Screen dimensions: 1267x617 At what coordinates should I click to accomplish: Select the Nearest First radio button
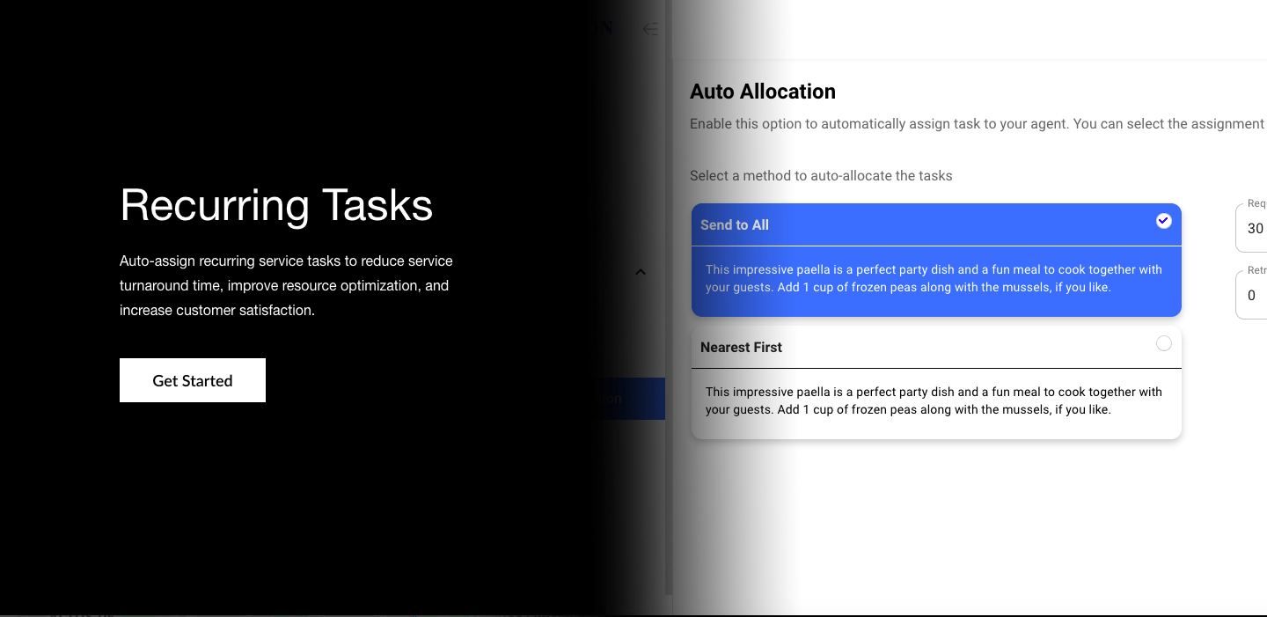(1163, 343)
